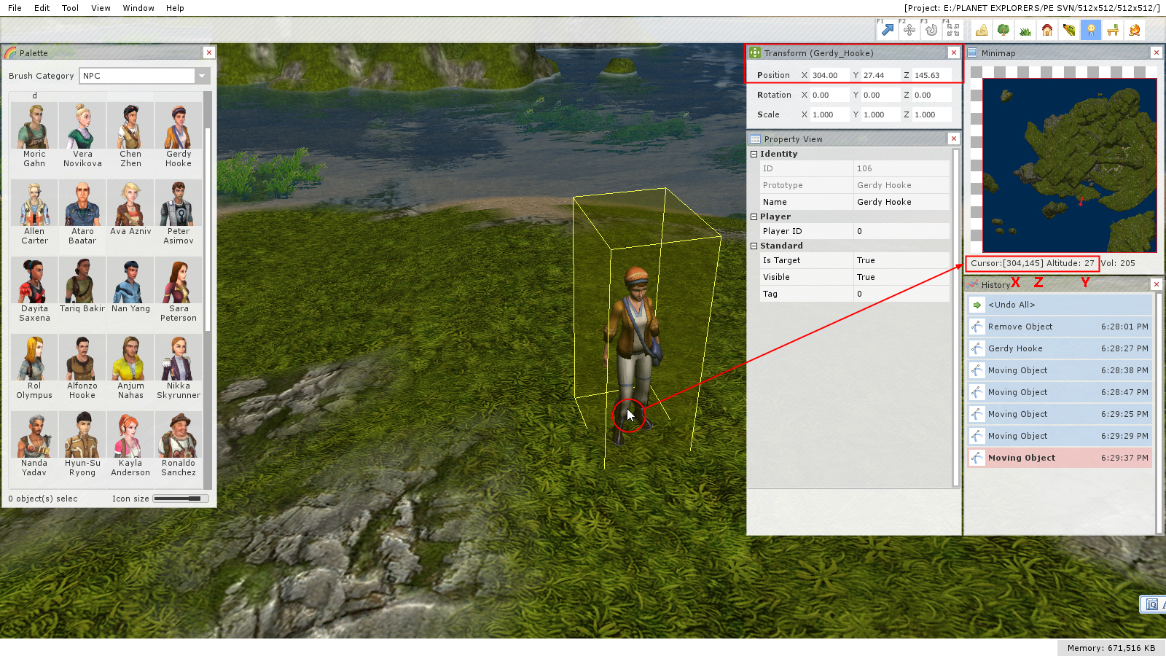Adjust the Icon size slider
This screenshot has width=1166, height=656.
point(181,499)
